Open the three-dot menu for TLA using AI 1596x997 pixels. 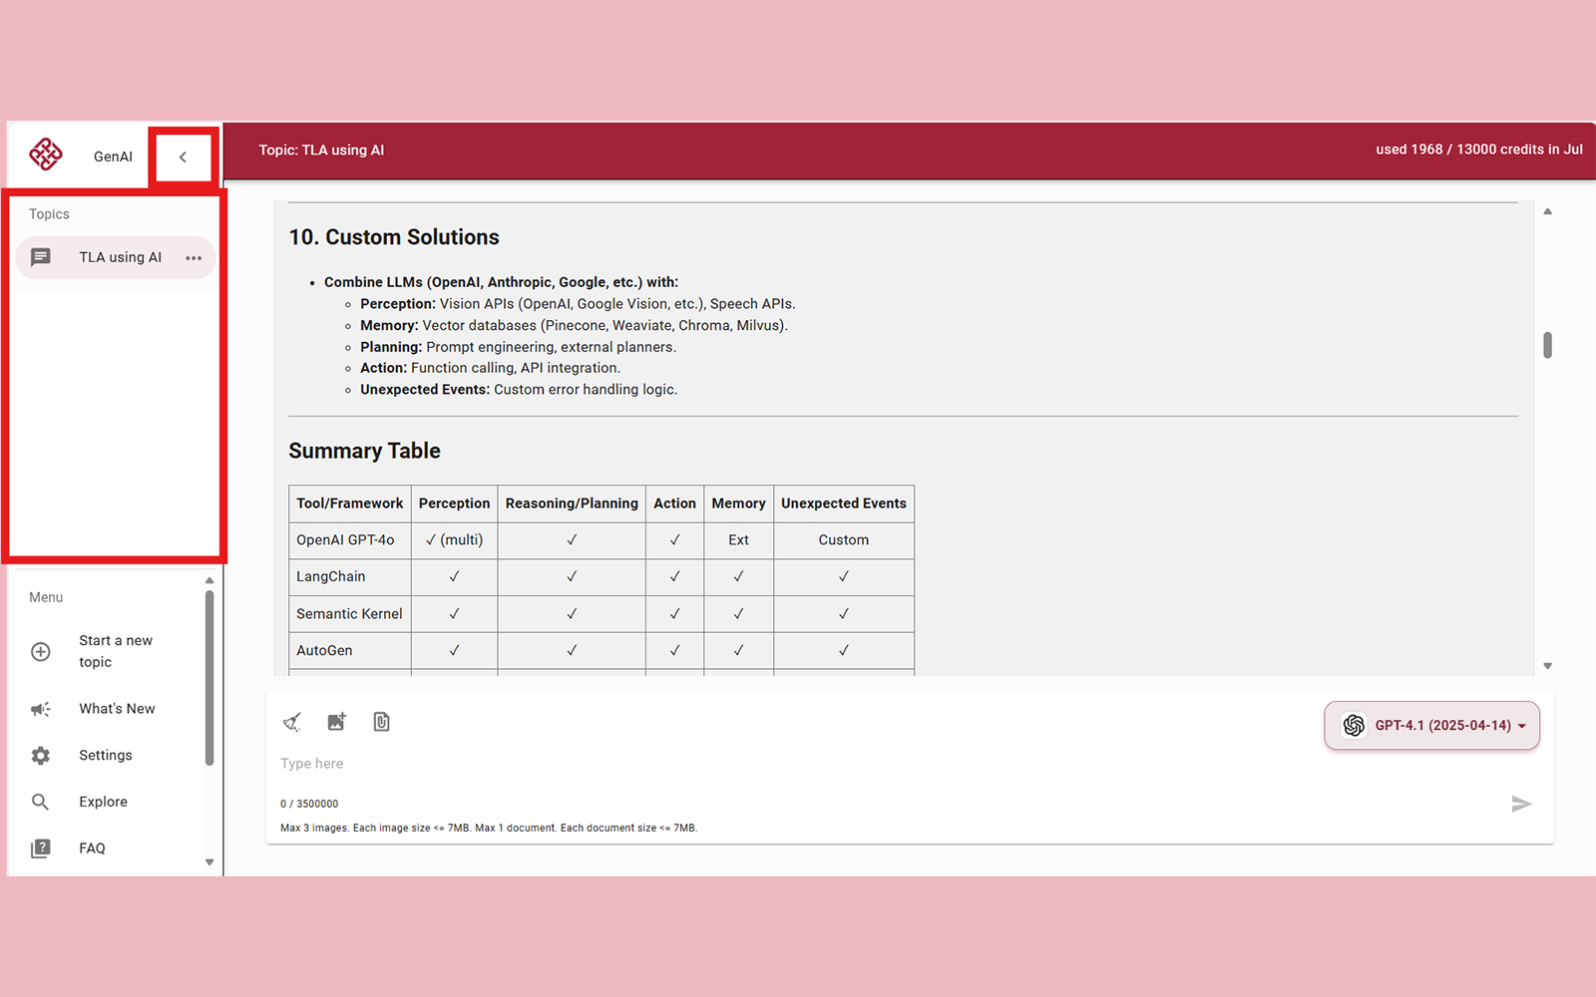[x=194, y=258]
